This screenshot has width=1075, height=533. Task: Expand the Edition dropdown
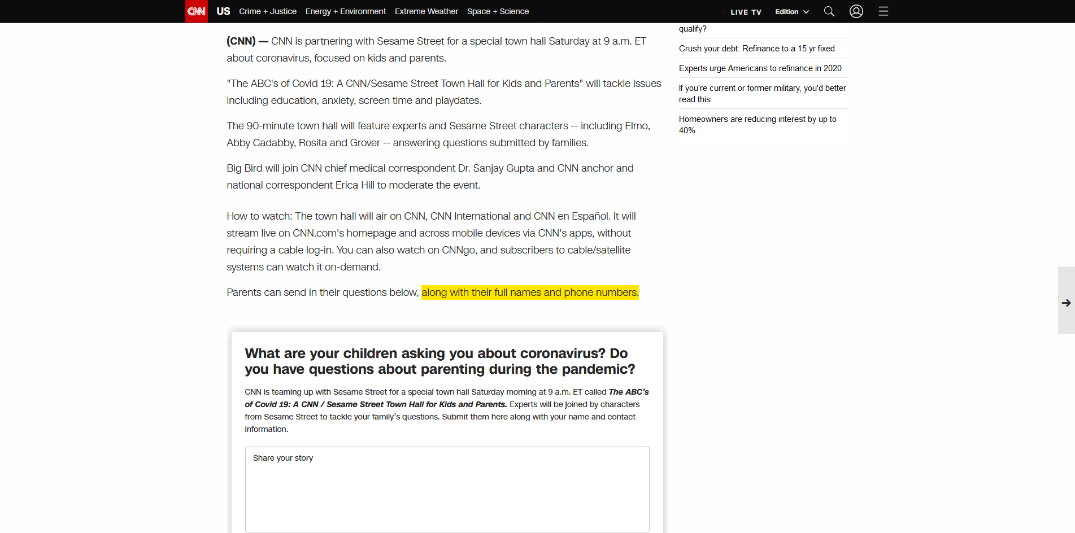pyautogui.click(x=792, y=12)
